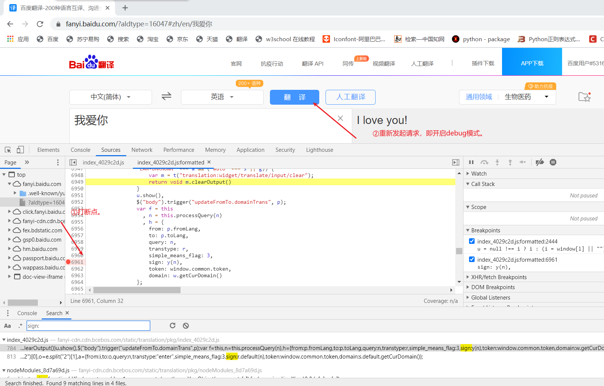This screenshot has width=604, height=386.
Task: Go back in browser history
Action: [x=10, y=24]
